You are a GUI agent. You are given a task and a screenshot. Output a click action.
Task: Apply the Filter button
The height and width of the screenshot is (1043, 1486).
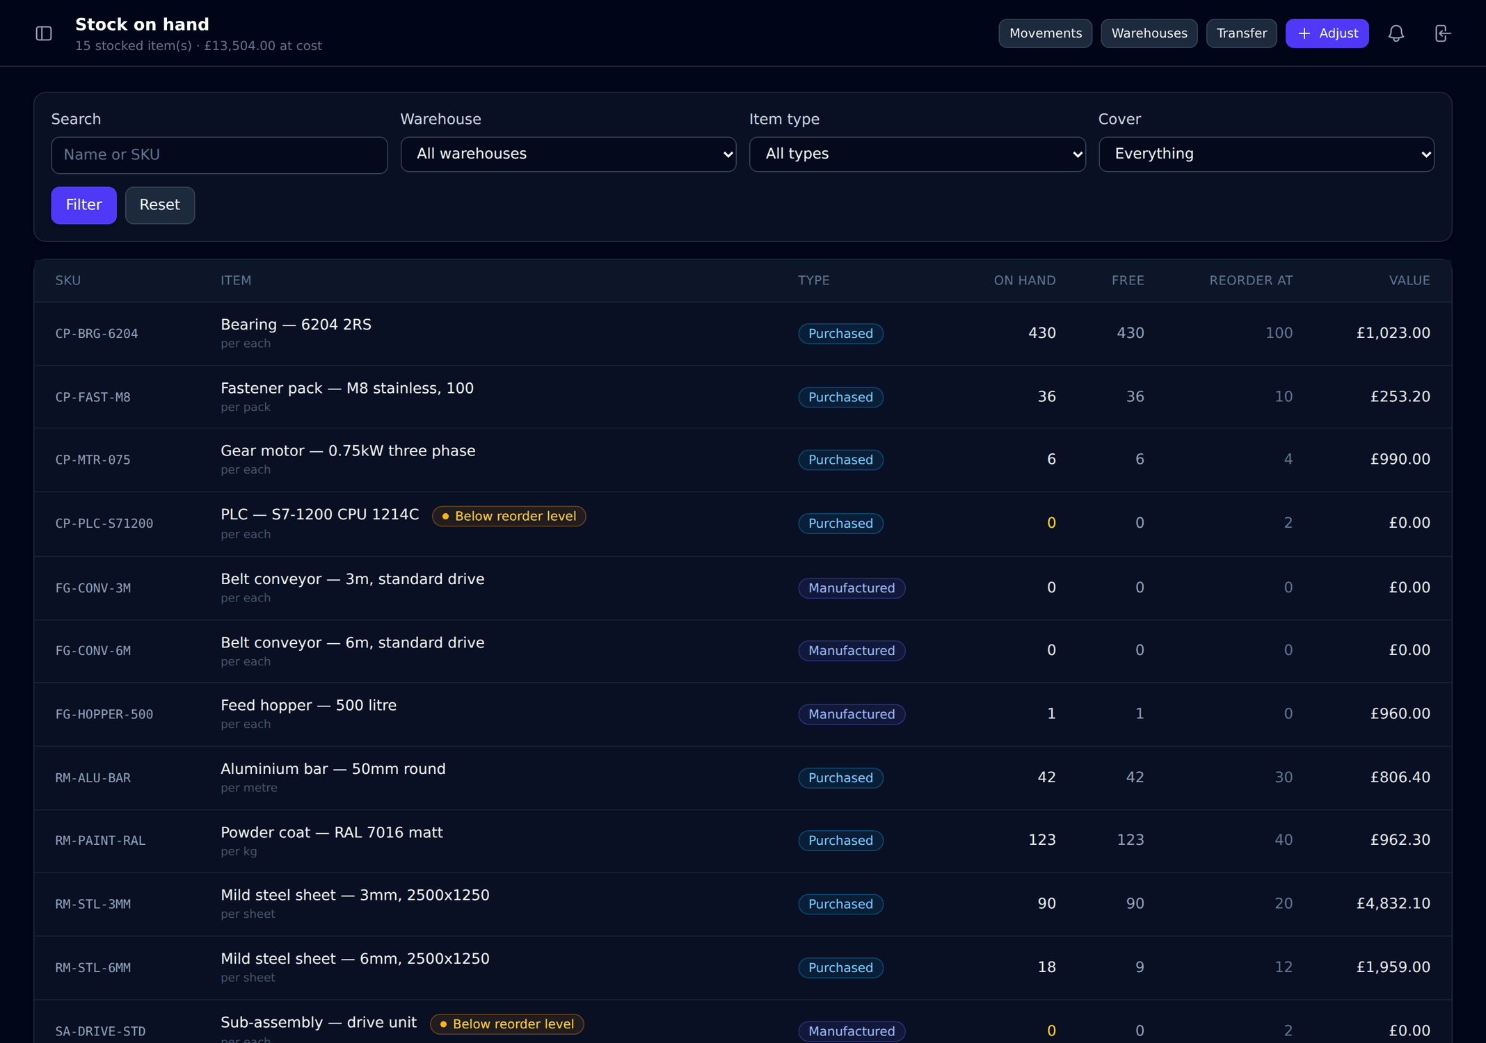83,205
